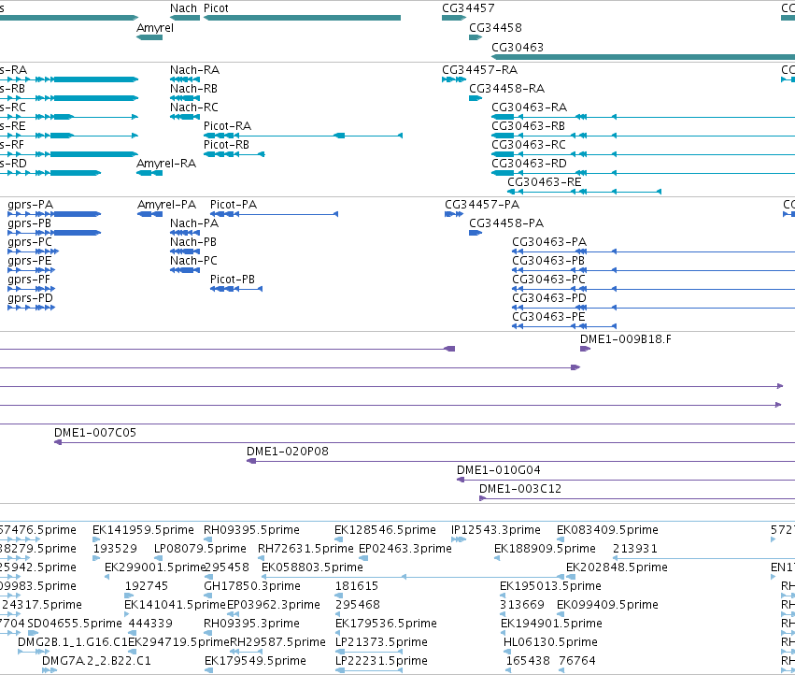Image resolution: width=795 pixels, height=675 pixels.
Task: Click the DME1-007C05 clone label
Action: pos(95,433)
